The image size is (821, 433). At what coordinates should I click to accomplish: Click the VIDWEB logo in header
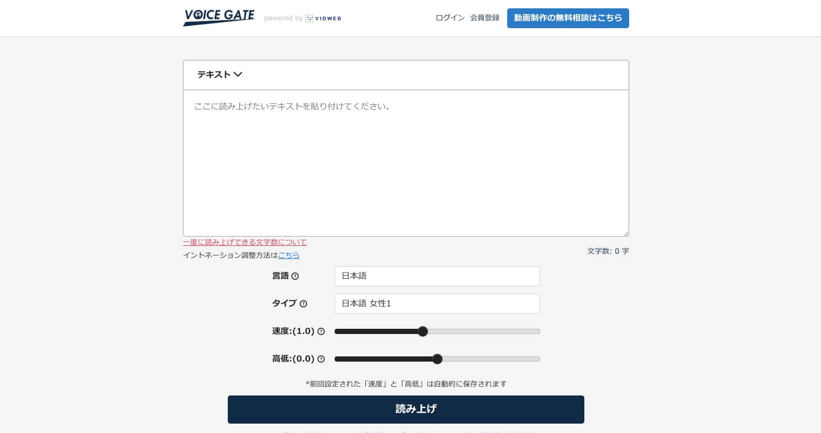coord(323,18)
